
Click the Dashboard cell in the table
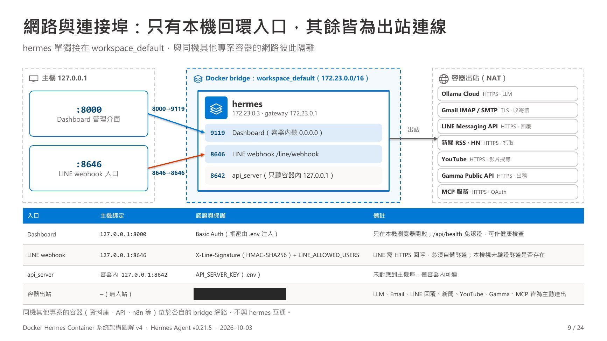[42, 234]
